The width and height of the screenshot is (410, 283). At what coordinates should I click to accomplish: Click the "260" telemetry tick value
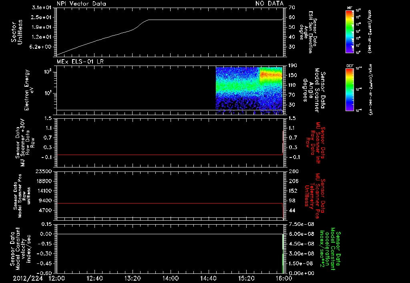[294, 171]
